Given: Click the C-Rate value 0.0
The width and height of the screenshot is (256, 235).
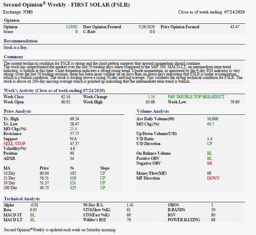Looking at the screenshot, I should [x=152, y=32].
